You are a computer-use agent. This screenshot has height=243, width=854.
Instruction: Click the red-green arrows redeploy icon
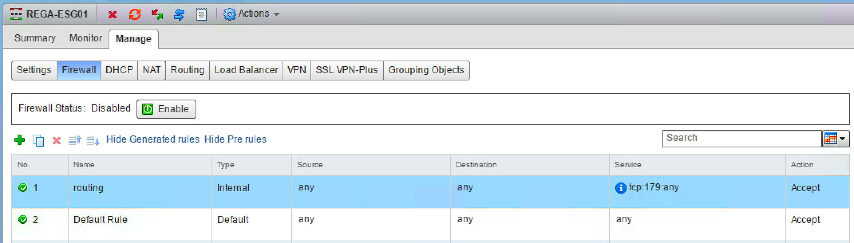(x=157, y=15)
